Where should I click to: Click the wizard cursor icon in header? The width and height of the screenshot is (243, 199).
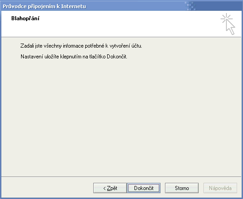tap(228, 24)
